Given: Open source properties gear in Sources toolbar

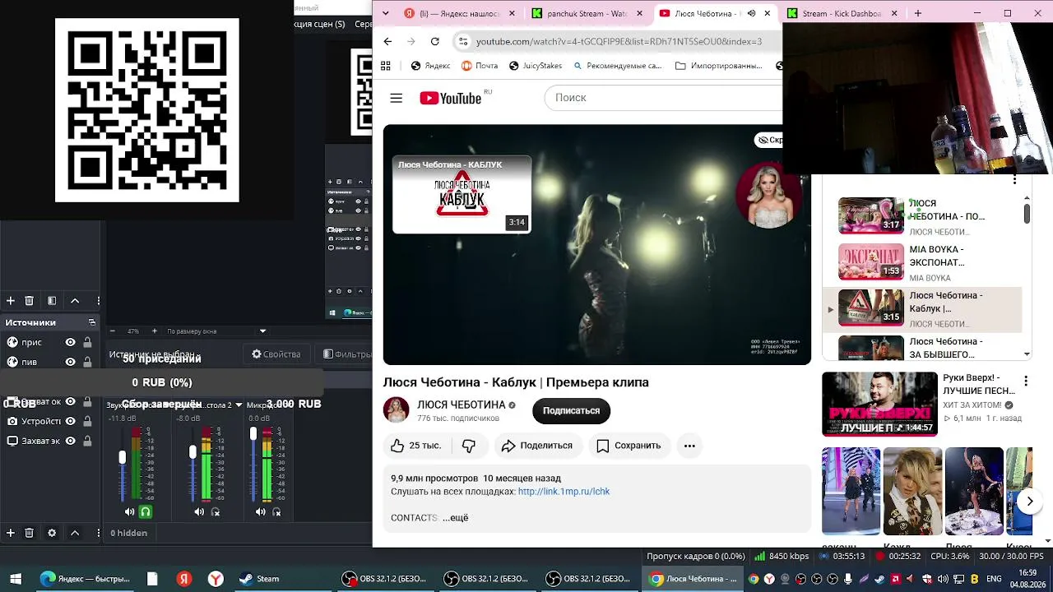Looking at the screenshot, I should pos(52,533).
